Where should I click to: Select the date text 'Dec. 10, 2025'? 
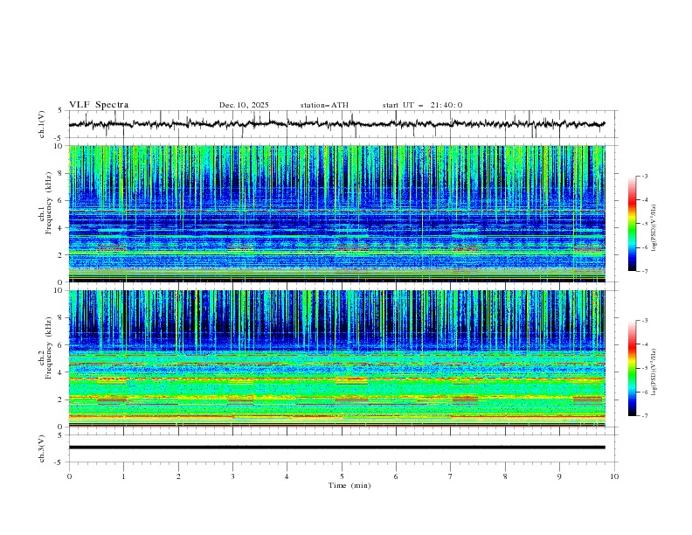pyautogui.click(x=244, y=105)
